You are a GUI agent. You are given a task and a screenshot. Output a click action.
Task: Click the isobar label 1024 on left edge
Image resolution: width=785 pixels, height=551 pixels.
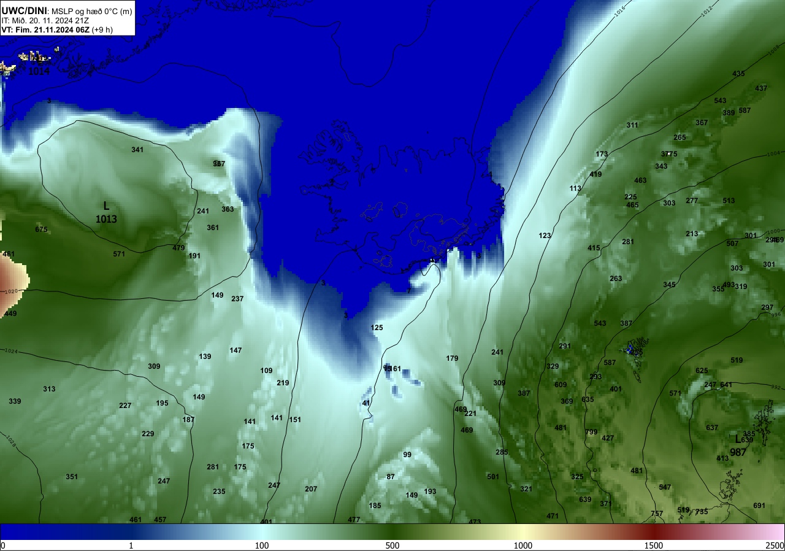click(x=11, y=351)
